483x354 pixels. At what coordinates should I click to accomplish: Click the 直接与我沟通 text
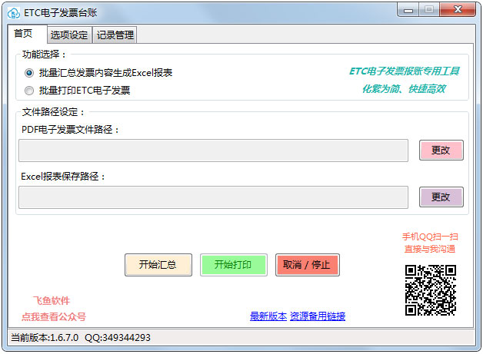tap(430, 249)
